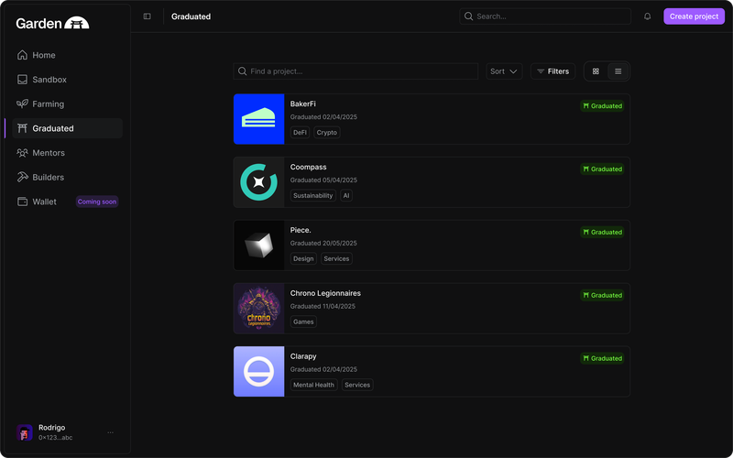
Task: Click the Coompass project logo
Action: pos(258,182)
